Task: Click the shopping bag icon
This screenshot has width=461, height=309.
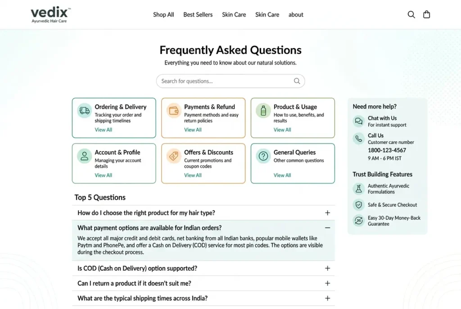Action: (x=426, y=14)
